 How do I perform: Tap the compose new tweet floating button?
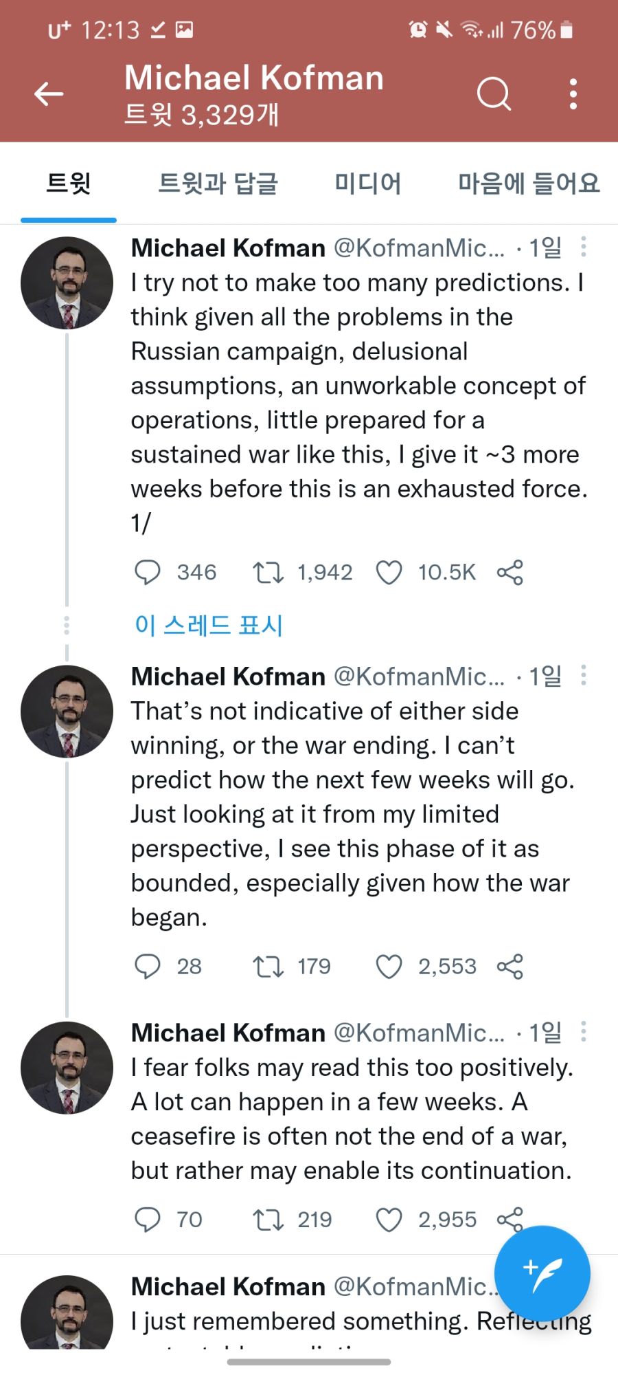tap(542, 1273)
